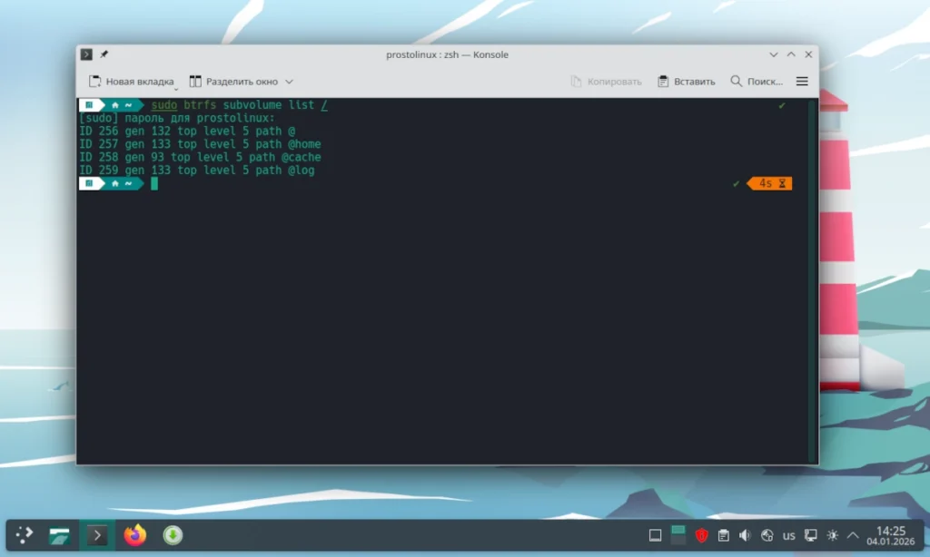Click the orange 4s execution time badge
The width and height of the screenshot is (930, 557).
[x=769, y=183]
